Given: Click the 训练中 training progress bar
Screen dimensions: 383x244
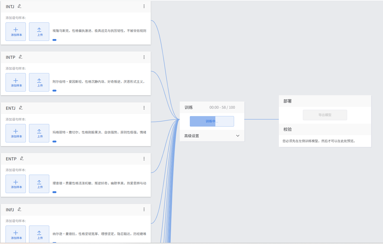Looking at the screenshot, I should 212,121.
